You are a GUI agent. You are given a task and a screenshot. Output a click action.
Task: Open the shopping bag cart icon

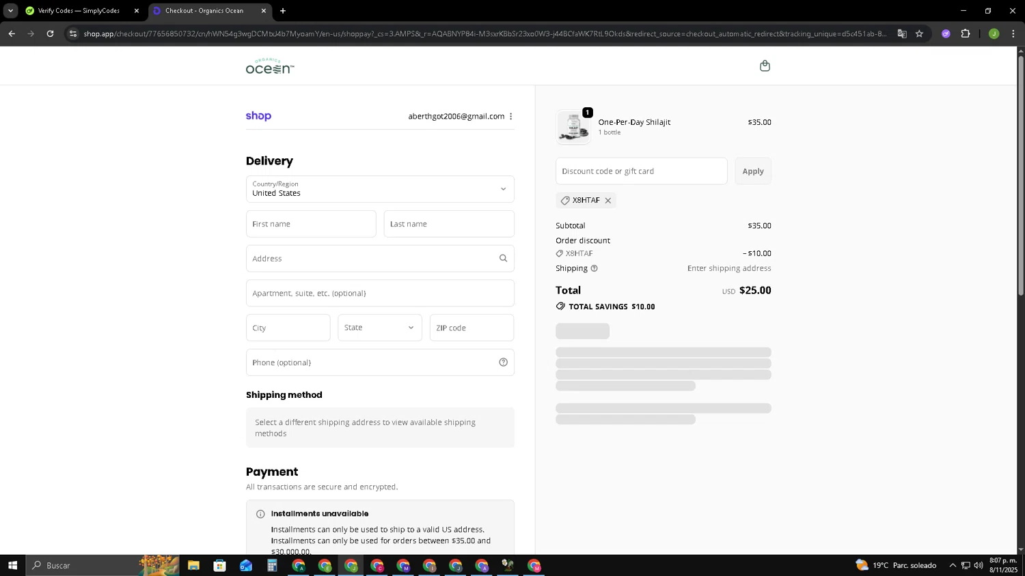point(765,66)
